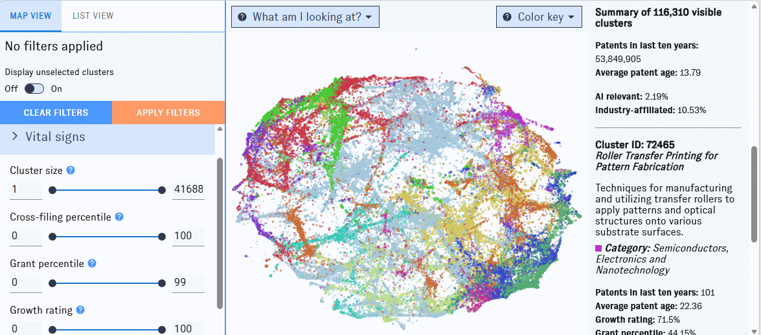Viewport: 761px width, 335px height.
Task: Expand the Vital signs section
Action: (x=108, y=136)
